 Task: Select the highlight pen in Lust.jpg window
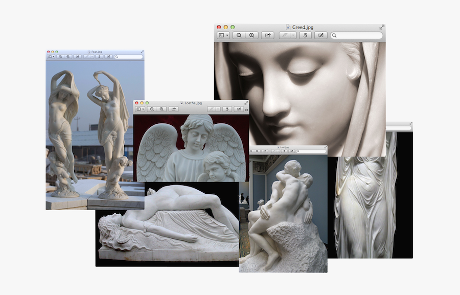(274, 151)
